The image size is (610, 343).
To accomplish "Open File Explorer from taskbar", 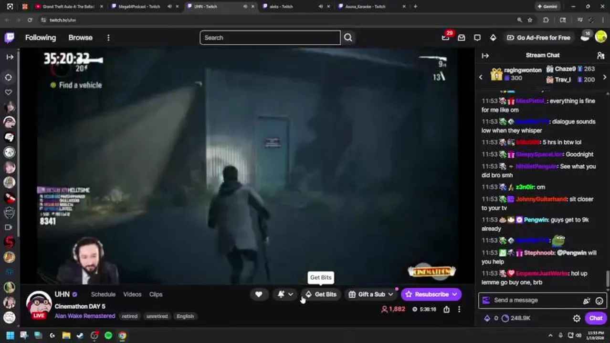I will point(66,335).
